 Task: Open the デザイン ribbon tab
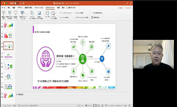tap(20, 8)
